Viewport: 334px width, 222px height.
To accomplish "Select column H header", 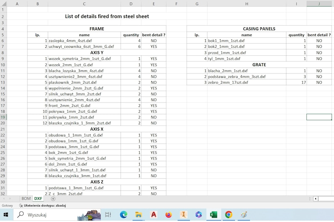I will click(x=247, y=4).
